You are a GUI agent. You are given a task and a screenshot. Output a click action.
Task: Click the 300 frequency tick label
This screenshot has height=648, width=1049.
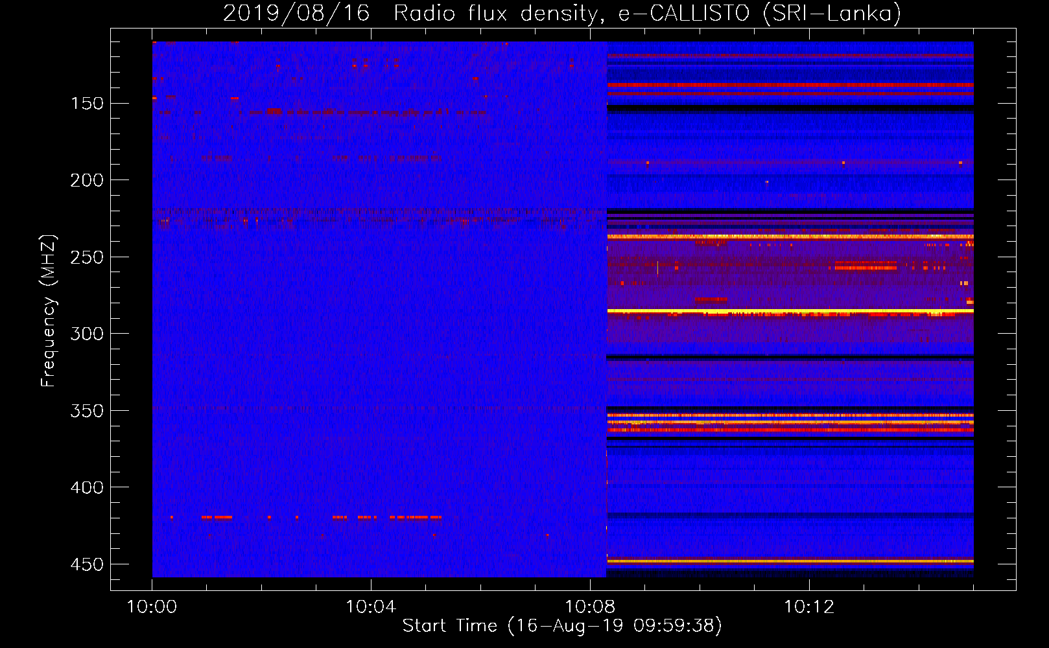point(87,334)
